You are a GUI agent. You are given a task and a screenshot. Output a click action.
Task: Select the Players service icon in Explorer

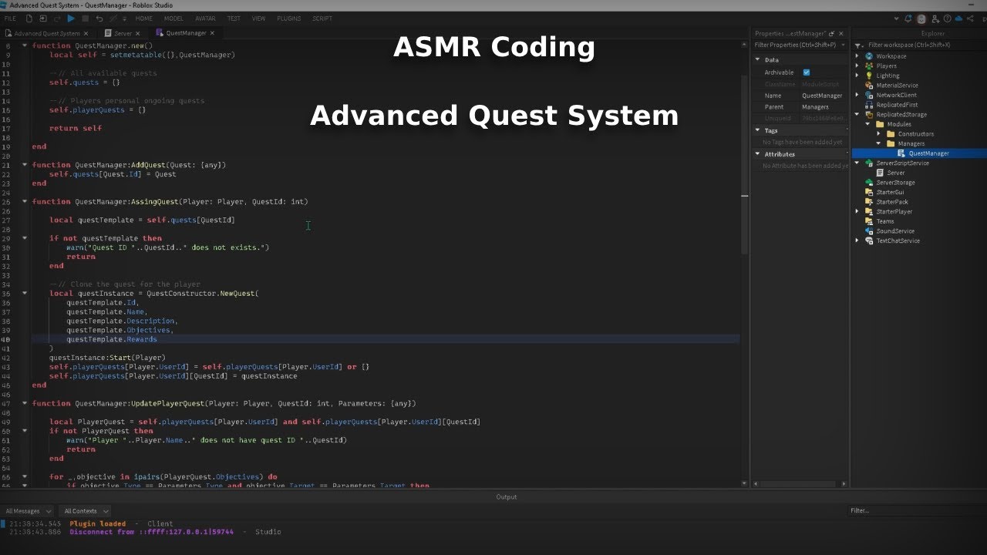pos(869,66)
